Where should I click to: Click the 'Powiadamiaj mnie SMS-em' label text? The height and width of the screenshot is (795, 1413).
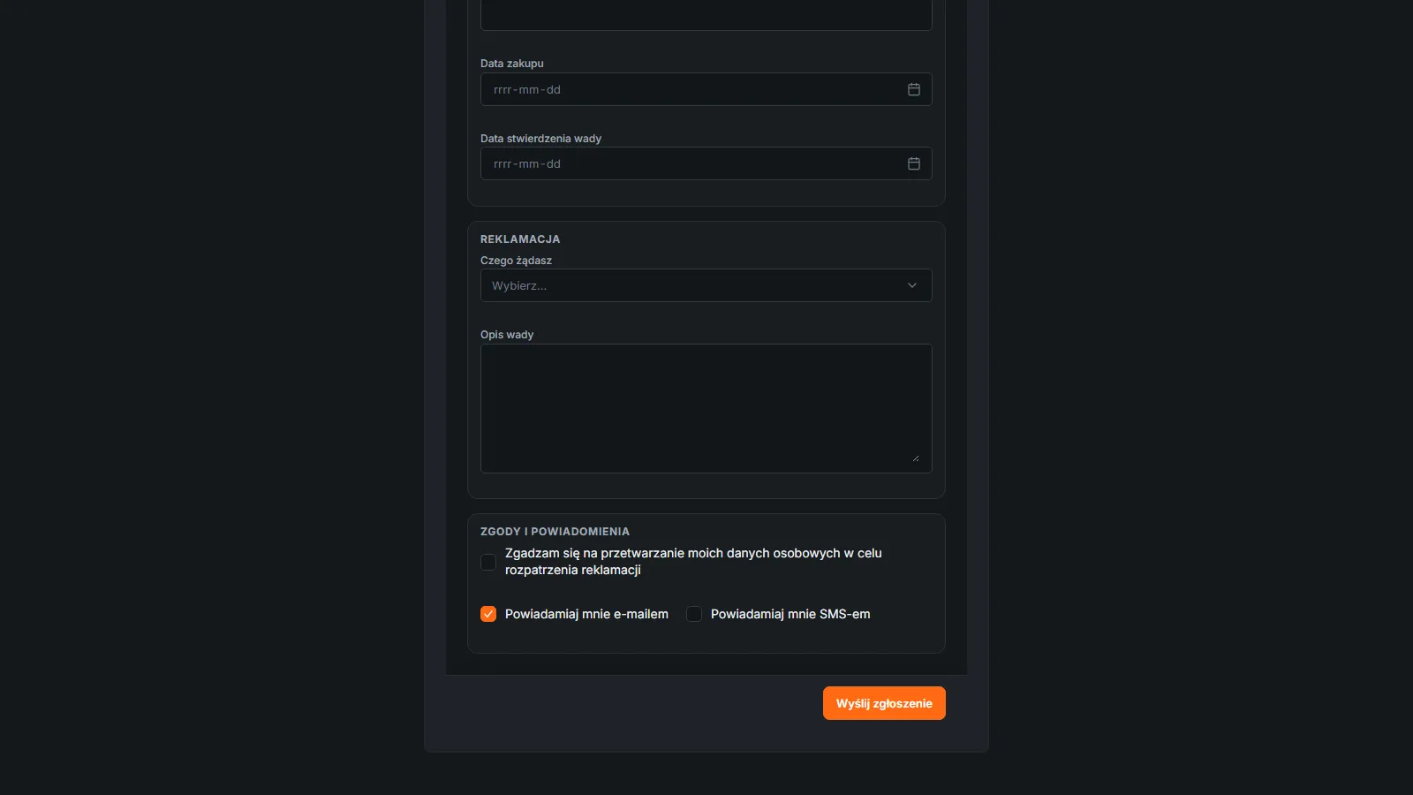[790, 614]
